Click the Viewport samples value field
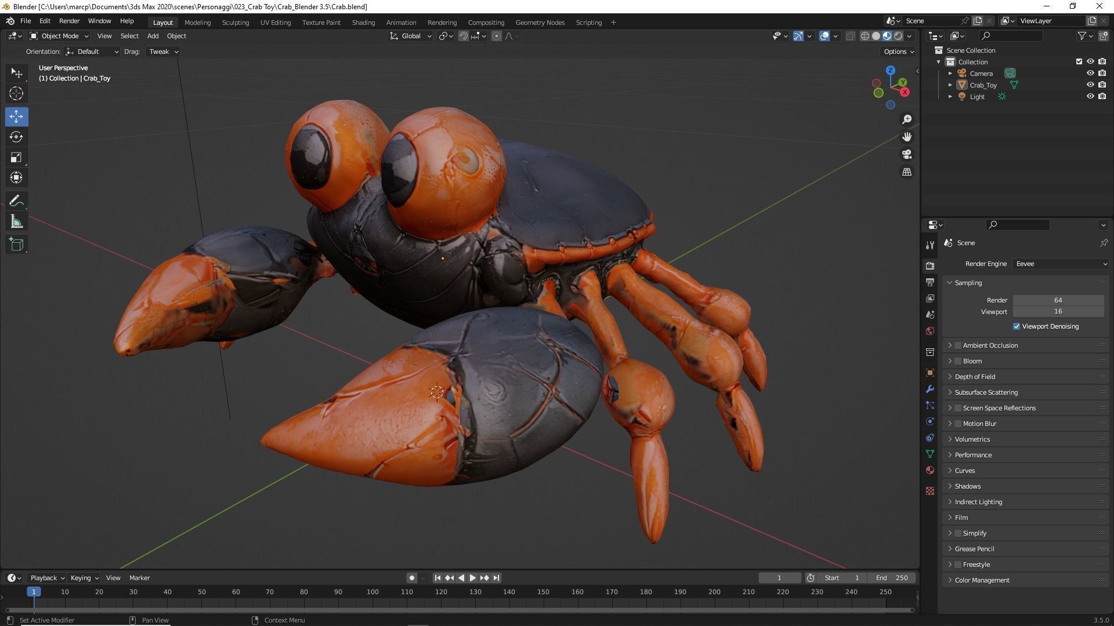This screenshot has height=626, width=1114. tap(1058, 311)
